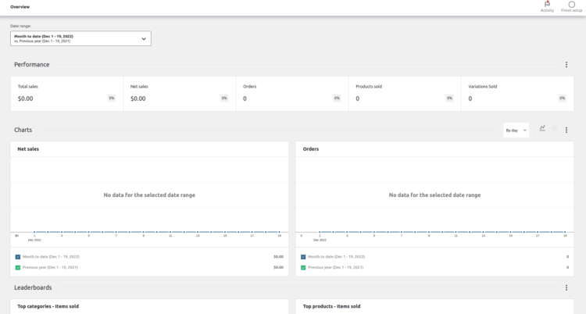
Task: Open the Products sold performance card
Action: (x=405, y=94)
